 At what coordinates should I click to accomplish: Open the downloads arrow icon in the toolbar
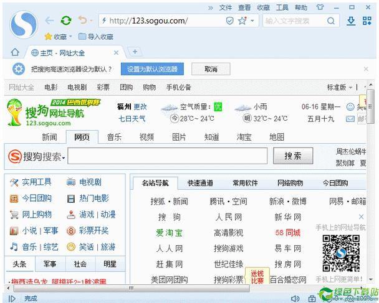point(351,21)
